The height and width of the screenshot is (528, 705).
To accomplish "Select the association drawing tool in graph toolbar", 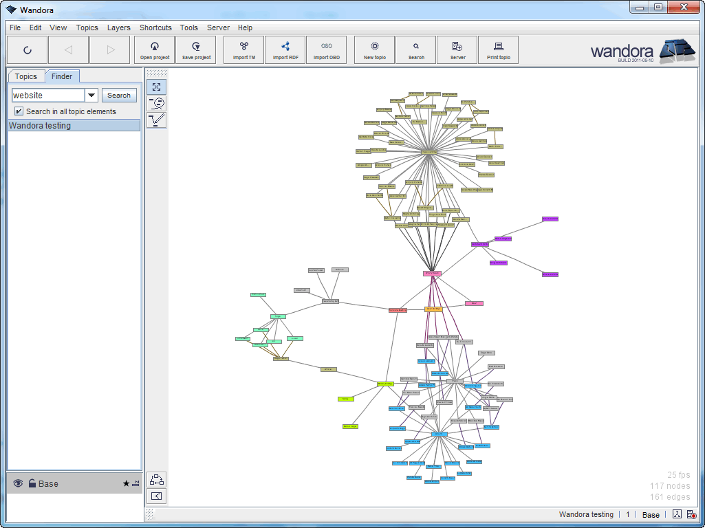I will (x=156, y=120).
